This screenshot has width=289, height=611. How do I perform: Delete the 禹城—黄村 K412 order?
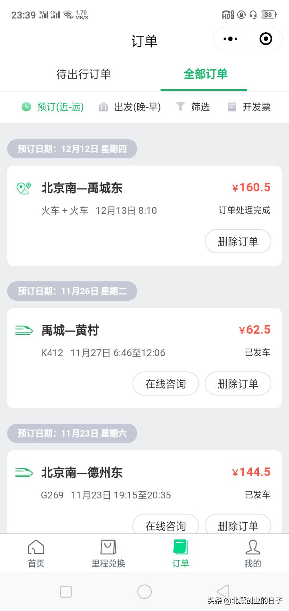pyautogui.click(x=238, y=384)
